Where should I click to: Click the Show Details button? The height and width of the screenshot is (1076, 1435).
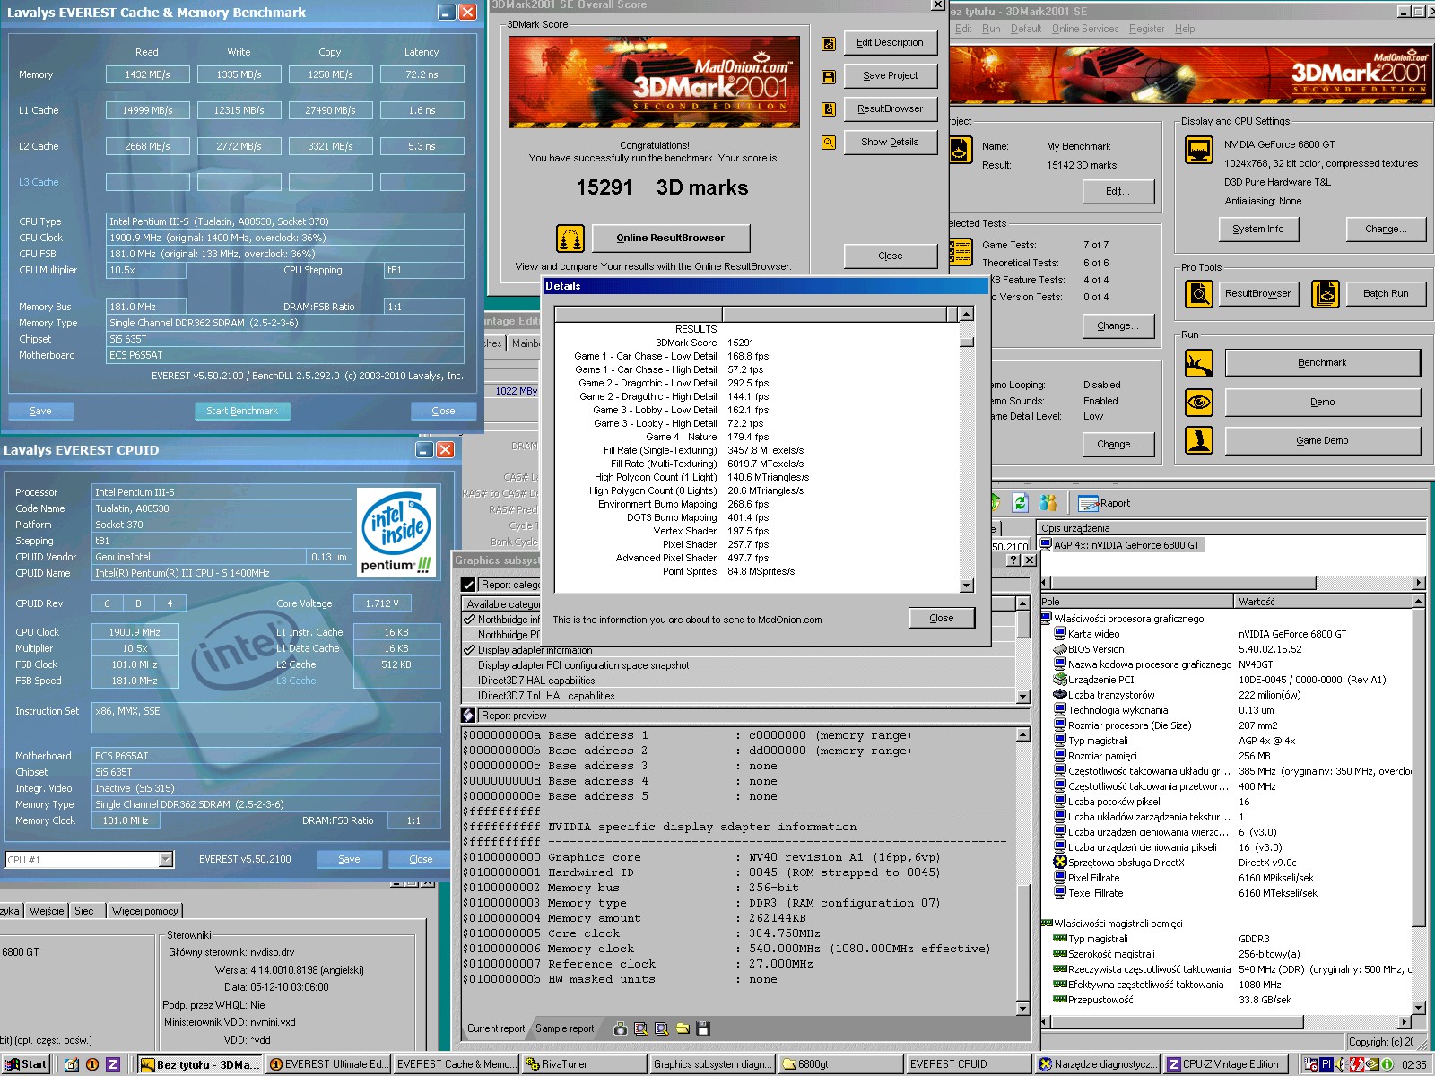pos(890,142)
